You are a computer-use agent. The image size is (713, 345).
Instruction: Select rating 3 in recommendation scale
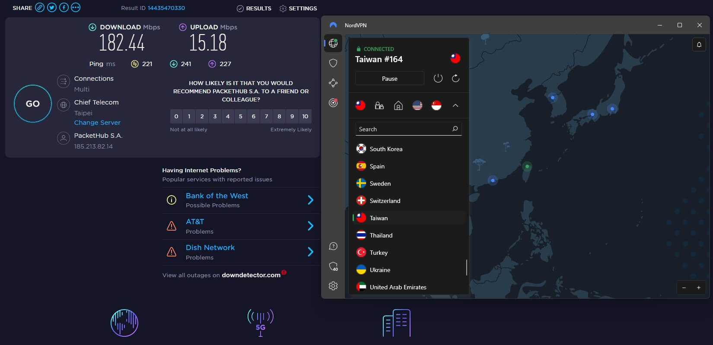pyautogui.click(x=215, y=117)
